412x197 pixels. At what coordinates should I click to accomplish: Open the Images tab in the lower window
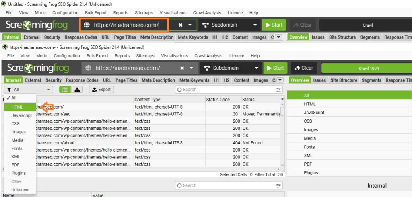(261, 80)
